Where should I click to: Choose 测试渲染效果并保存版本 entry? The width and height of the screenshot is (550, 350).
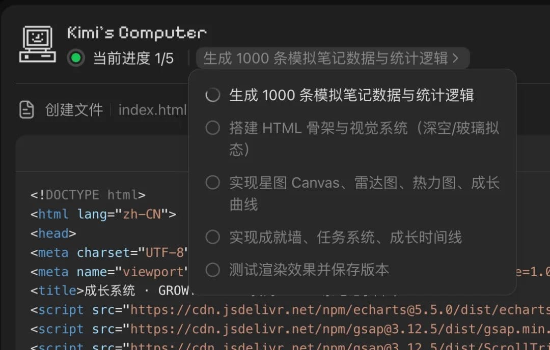[309, 270]
